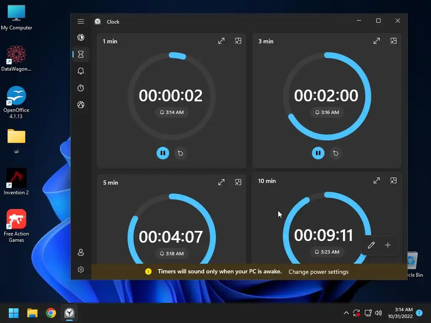The width and height of the screenshot is (431, 323).
Task: Click the 3:16 AM end time chip
Action: tap(327, 112)
